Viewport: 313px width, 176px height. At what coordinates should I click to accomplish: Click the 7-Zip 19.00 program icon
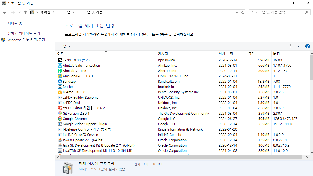pos(60,60)
